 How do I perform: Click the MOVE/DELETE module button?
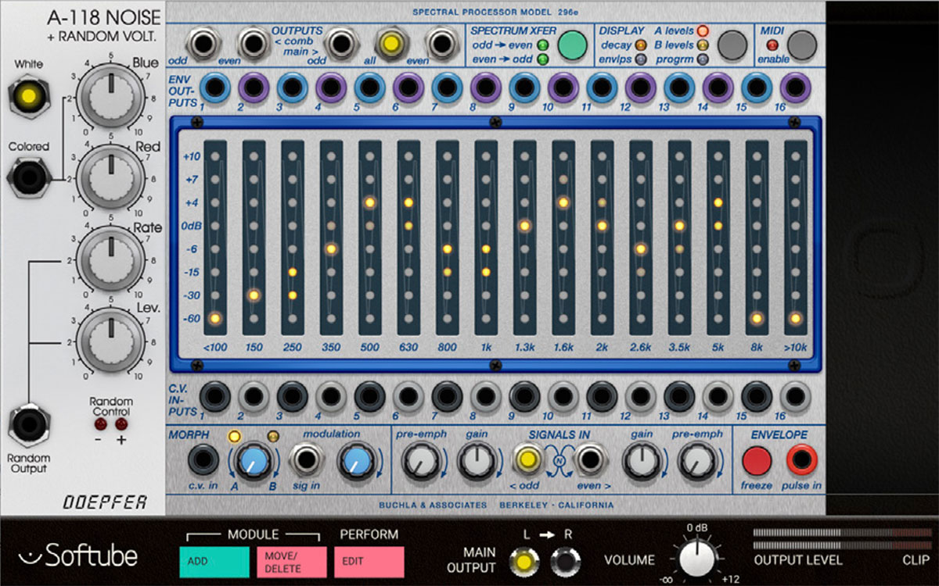click(x=291, y=562)
